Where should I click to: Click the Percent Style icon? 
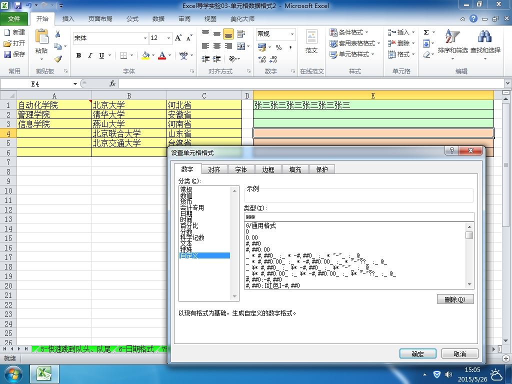[278, 47]
